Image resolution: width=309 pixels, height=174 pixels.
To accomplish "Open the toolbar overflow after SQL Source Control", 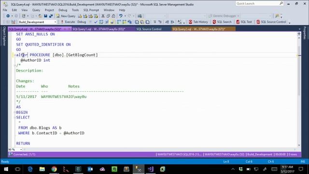I will coord(290,22).
